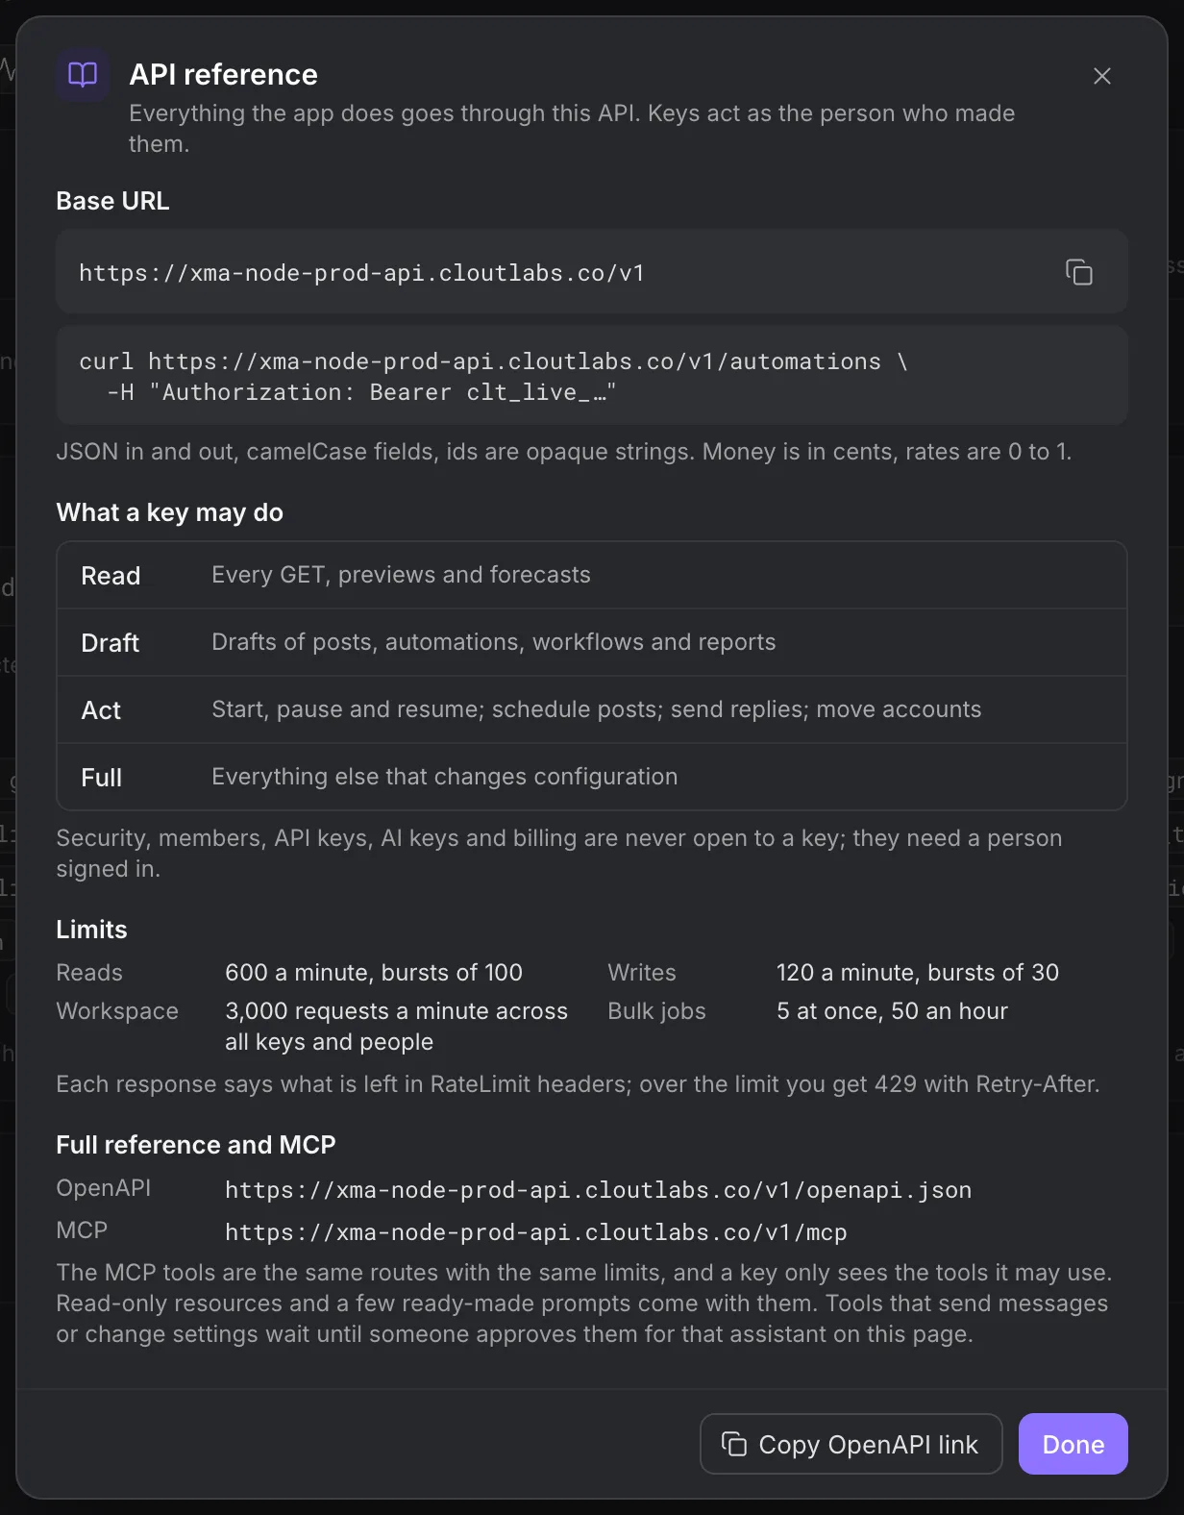Click '120 a minute, bursts of 30'
The height and width of the screenshot is (1515, 1184).
click(918, 973)
